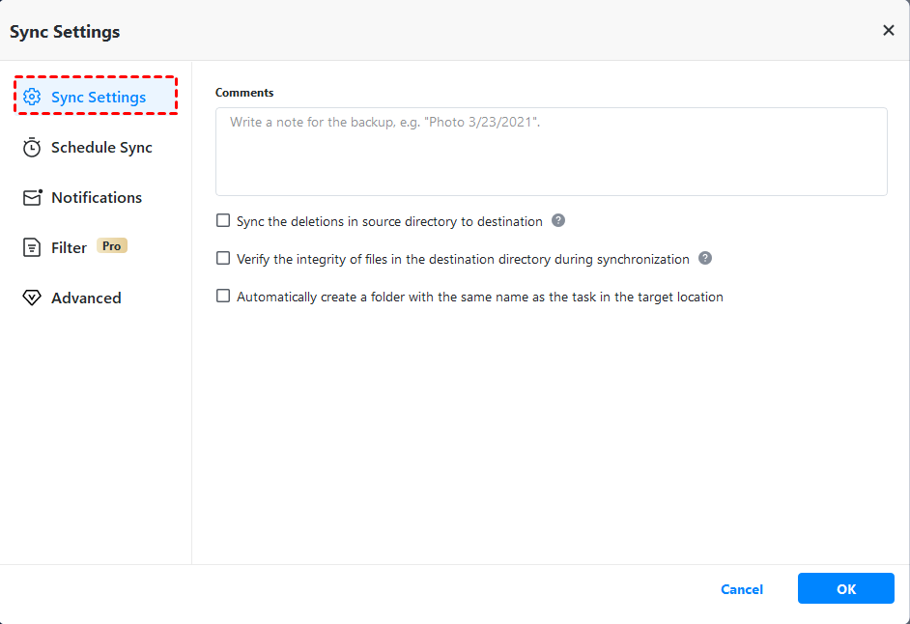The height and width of the screenshot is (624, 910).
Task: Close the Sync Settings dialog
Action: pos(889,31)
